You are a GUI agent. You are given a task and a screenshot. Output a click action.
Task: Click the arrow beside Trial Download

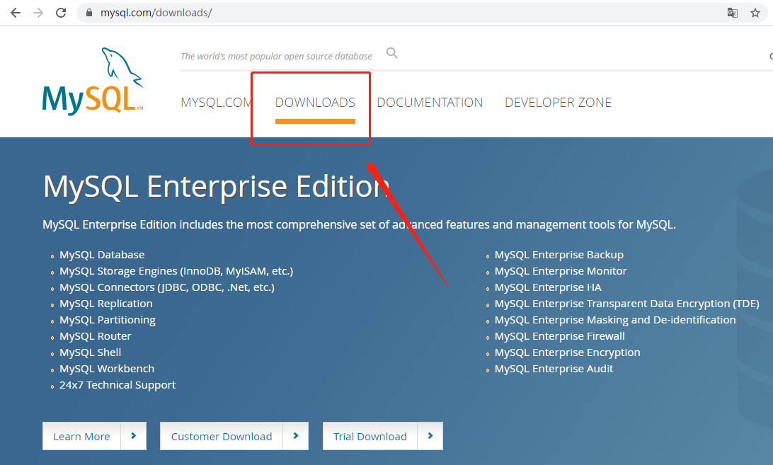(430, 436)
